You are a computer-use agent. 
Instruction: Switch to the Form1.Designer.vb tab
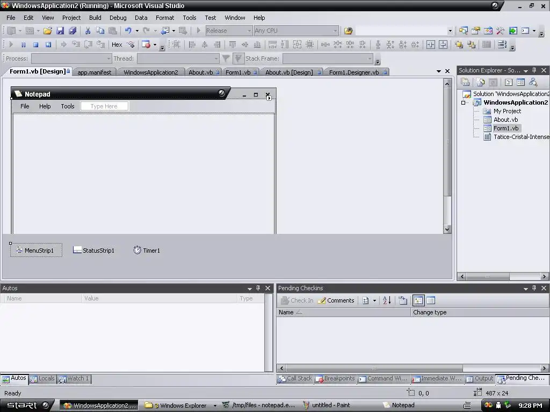357,72
